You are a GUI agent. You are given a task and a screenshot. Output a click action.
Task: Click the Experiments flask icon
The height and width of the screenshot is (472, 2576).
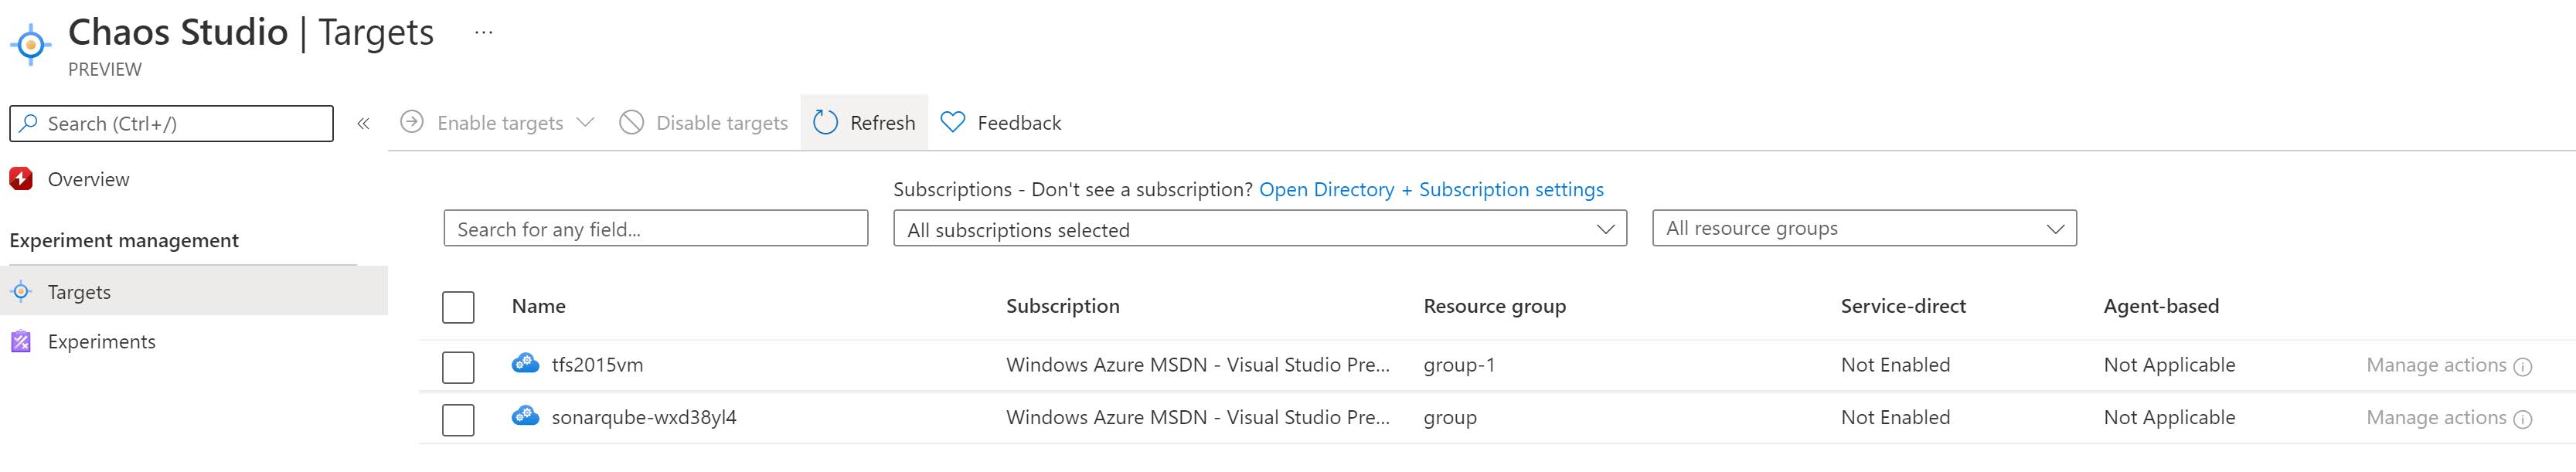coord(21,341)
